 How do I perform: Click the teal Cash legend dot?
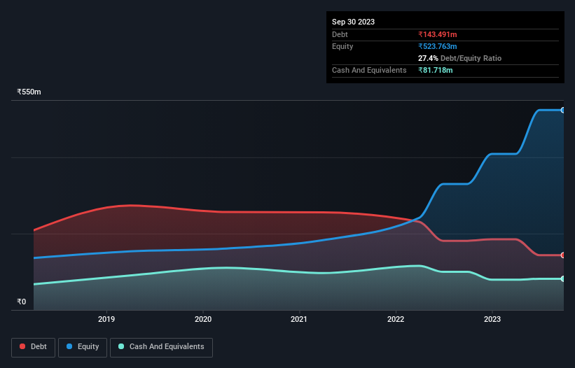click(x=121, y=346)
